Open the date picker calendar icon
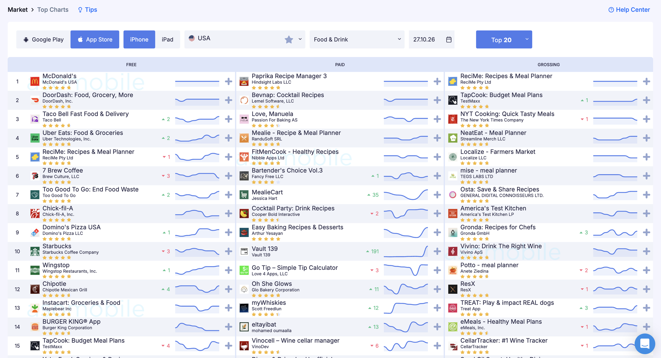Image resolution: width=661 pixels, height=358 pixels. click(x=449, y=39)
